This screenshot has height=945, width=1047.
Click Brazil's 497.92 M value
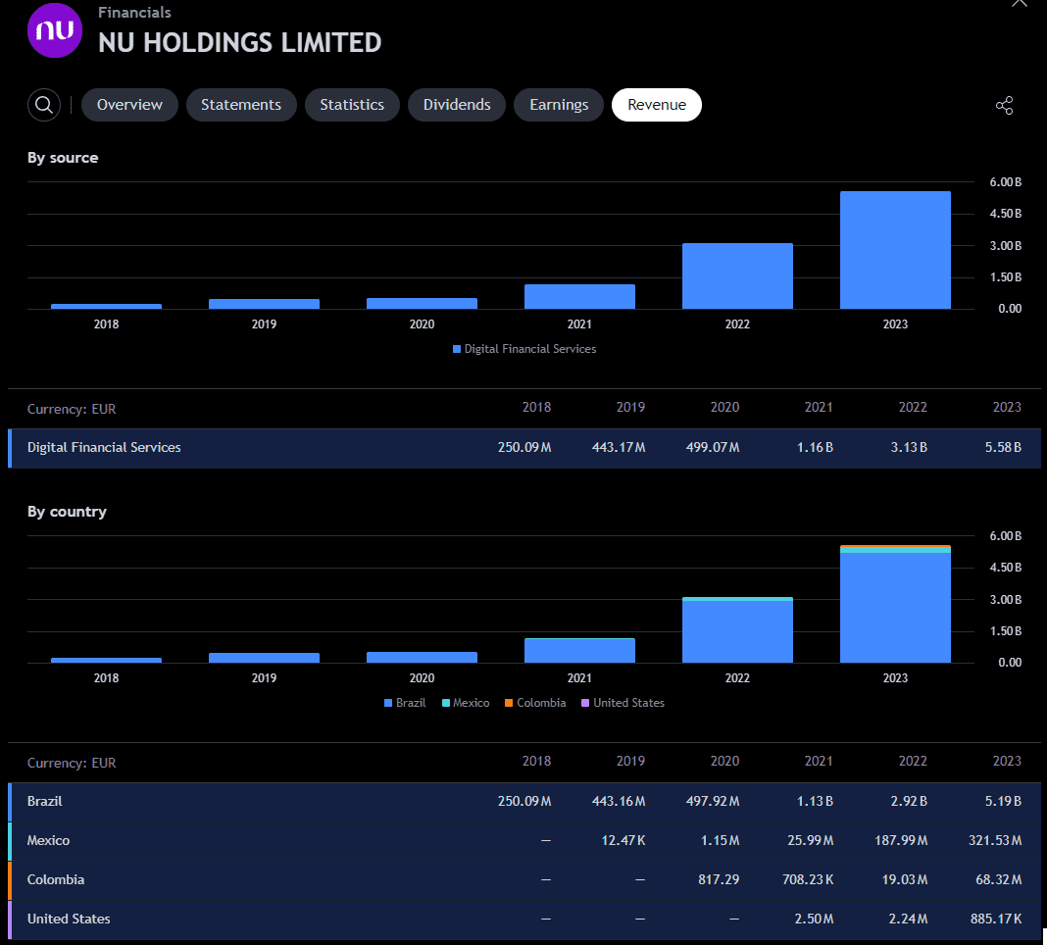click(x=713, y=801)
